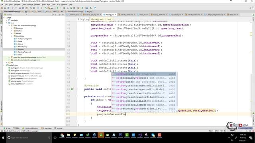The height and width of the screenshot is (143, 255).
Task: Open the Run tool window button
Action: pyautogui.click(x=7, y=128)
